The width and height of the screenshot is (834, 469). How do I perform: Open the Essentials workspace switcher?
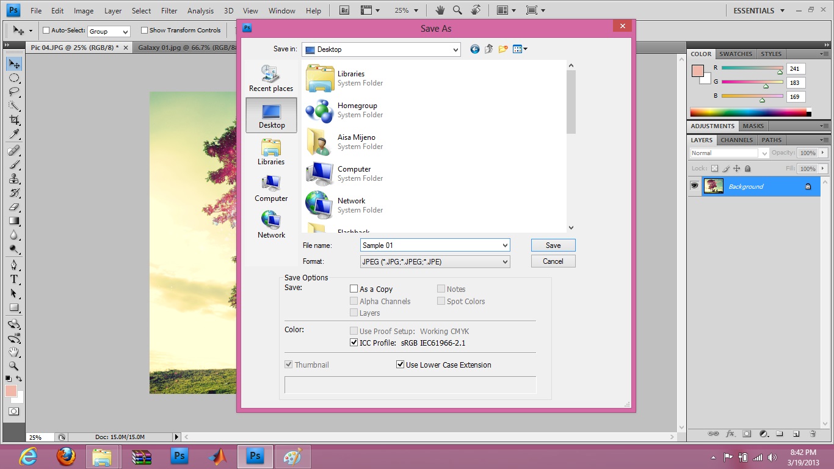[x=759, y=10]
